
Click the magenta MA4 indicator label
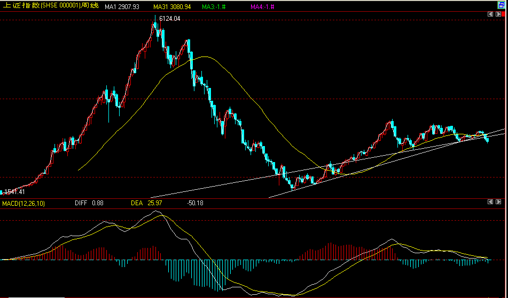tap(263, 7)
